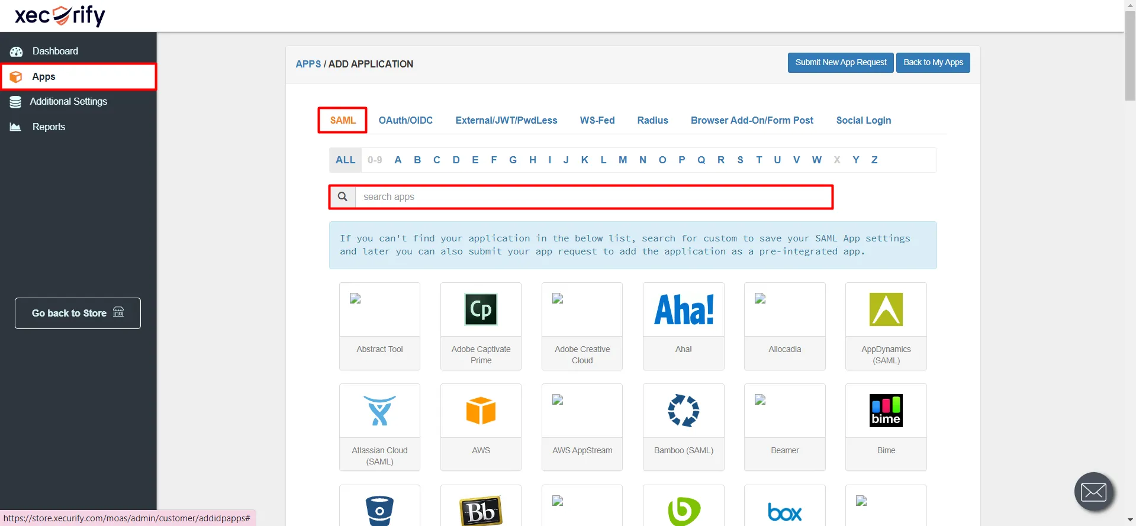Filter apps by letter J
This screenshot has width=1136, height=526.
pyautogui.click(x=566, y=160)
